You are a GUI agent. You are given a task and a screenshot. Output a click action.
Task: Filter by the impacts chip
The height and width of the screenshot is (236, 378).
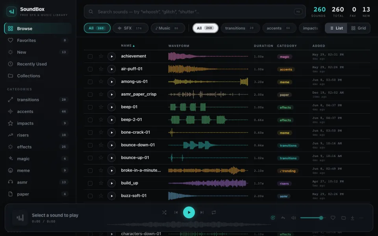[311, 28]
